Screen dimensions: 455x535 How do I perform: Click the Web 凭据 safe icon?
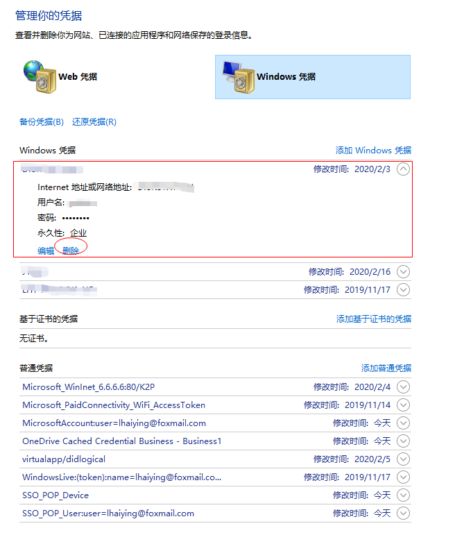click(x=38, y=75)
